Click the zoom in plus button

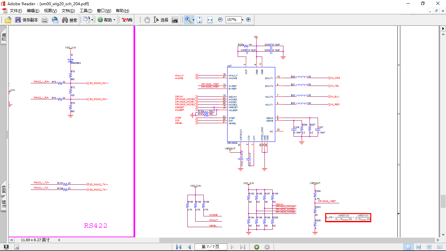point(248,20)
